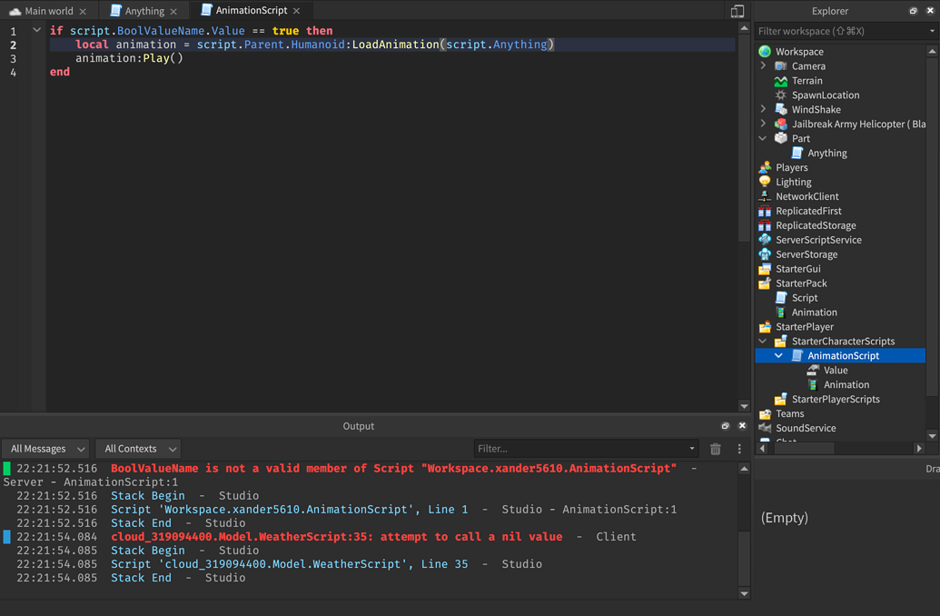Click the Teams icon in Explorer
This screenshot has width=940, height=616.
point(765,413)
